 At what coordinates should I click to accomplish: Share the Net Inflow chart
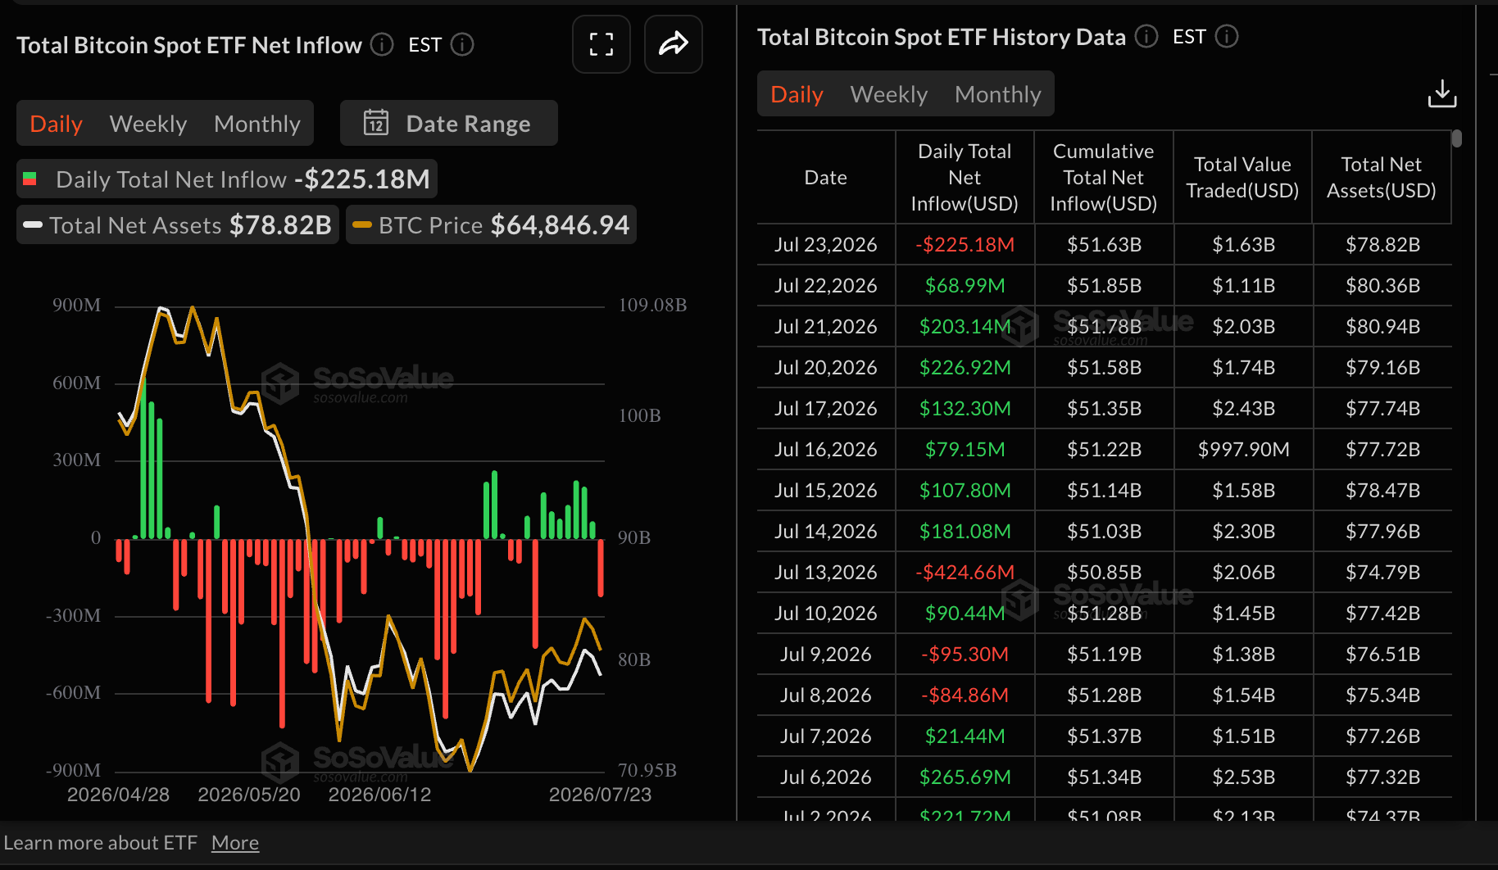click(673, 44)
